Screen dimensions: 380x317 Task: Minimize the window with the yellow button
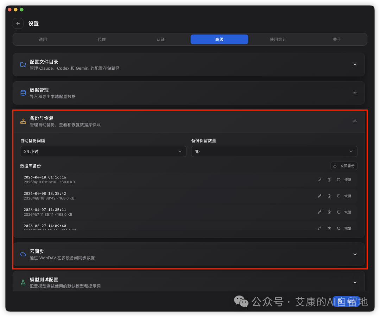pos(15,10)
